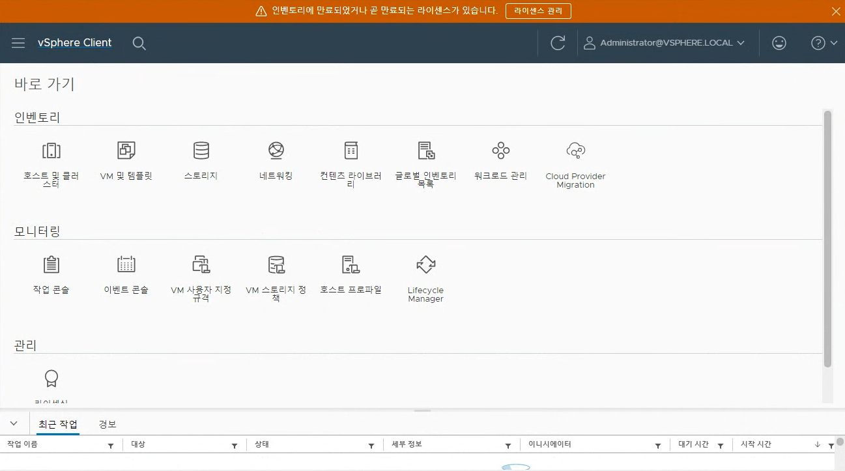Open Cloud Provider Migration shortcut
Screen dimensions: 845x471
tap(576, 165)
